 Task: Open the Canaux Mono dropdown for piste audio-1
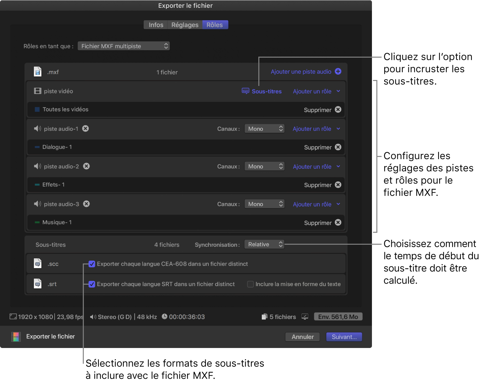click(x=264, y=129)
